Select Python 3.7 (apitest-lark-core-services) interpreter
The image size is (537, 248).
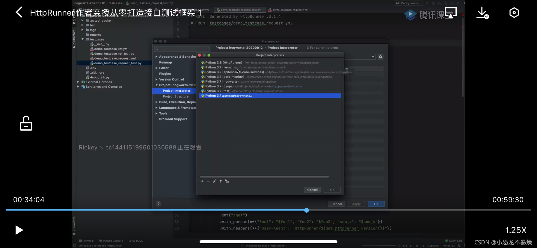(270, 72)
